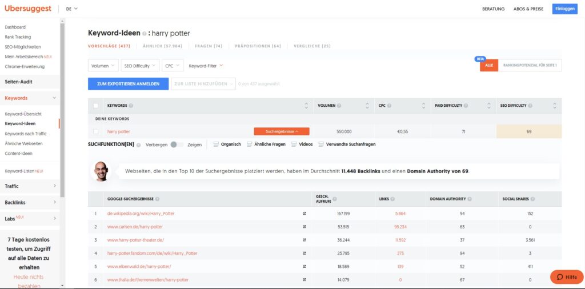Screen dimensions: 585x289
Task: Open the Volumen filter dropdown
Action: click(x=103, y=66)
